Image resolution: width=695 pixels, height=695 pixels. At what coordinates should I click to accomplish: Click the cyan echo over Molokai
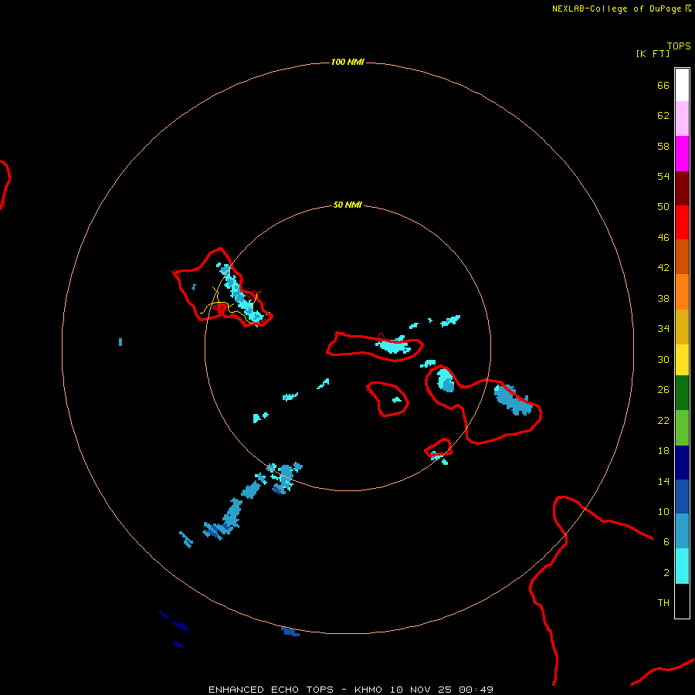pyautogui.click(x=393, y=345)
